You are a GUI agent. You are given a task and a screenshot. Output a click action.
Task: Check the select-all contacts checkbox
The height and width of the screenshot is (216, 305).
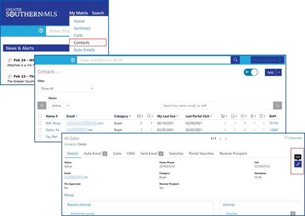click(40, 116)
